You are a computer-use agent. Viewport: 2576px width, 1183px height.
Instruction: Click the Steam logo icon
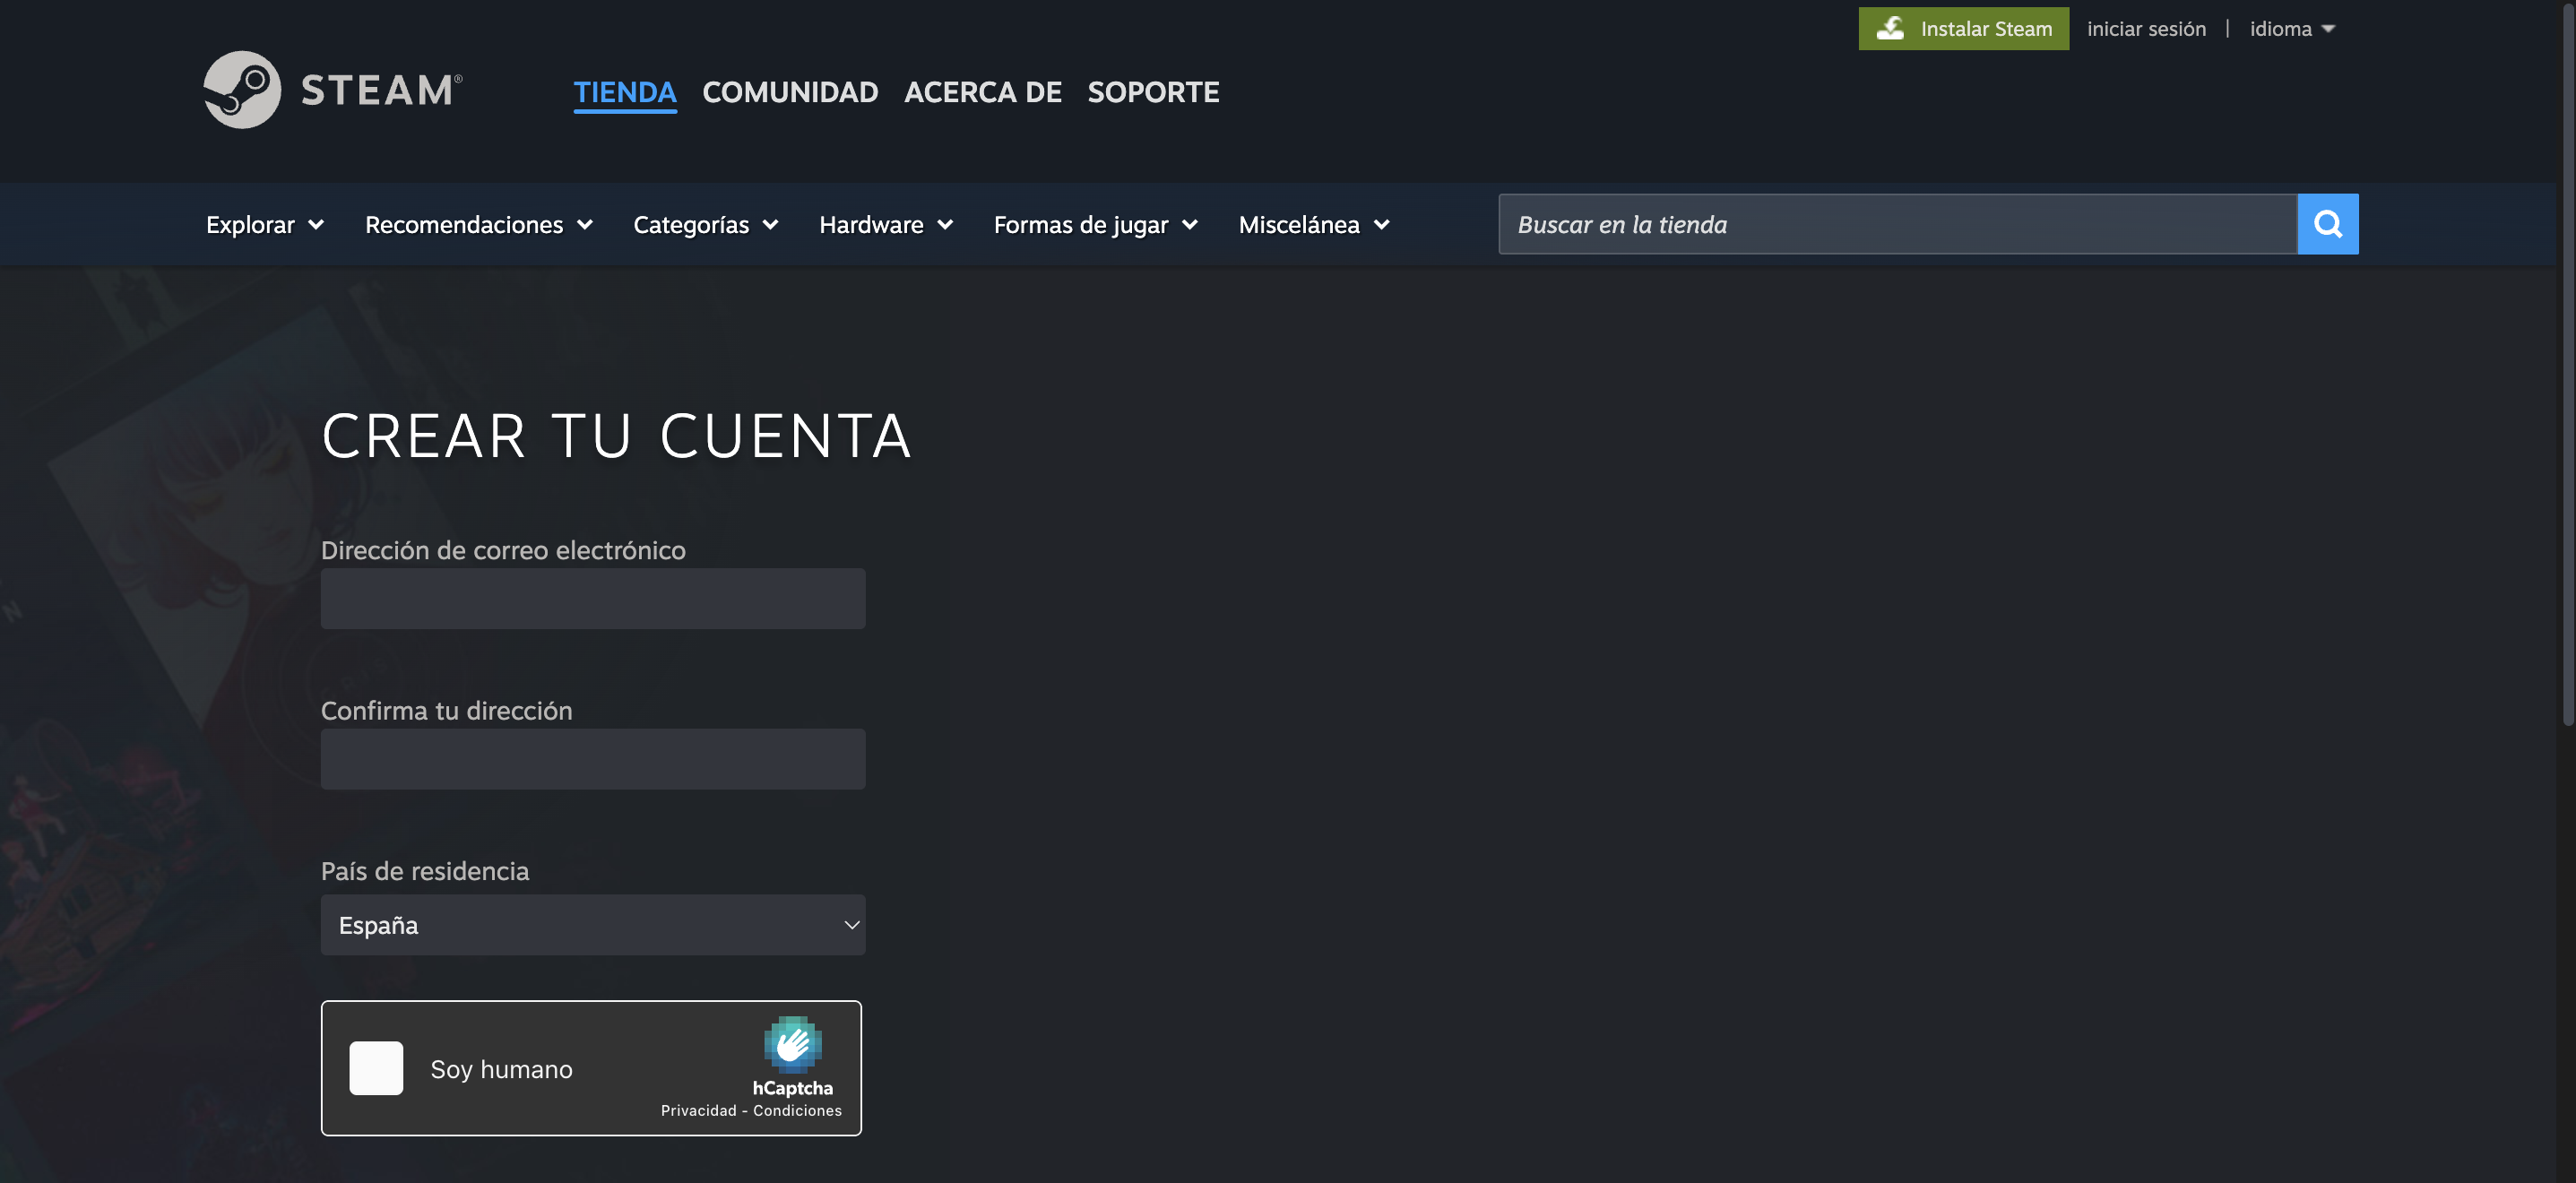tap(242, 90)
